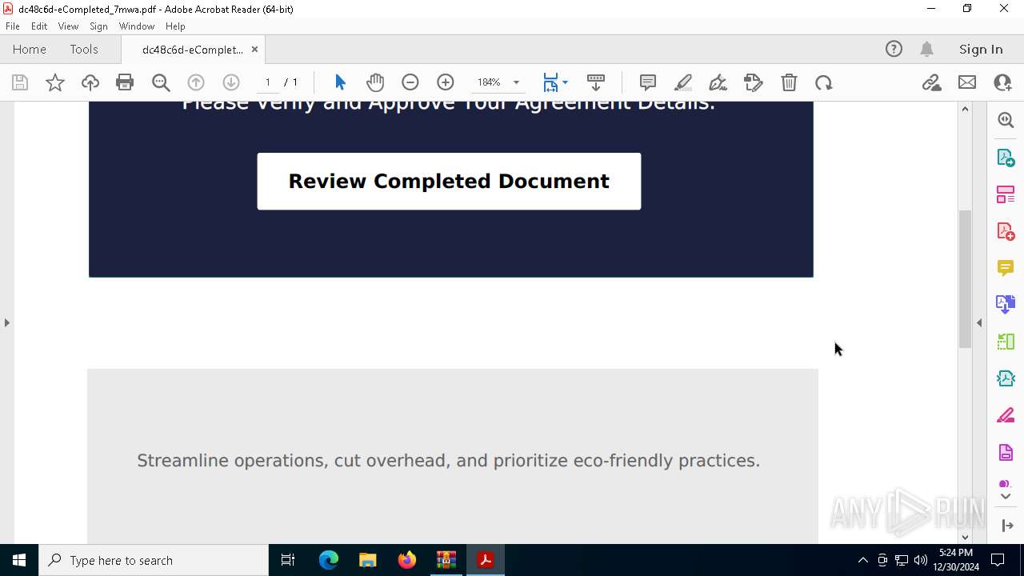Open Microsoft Edge from taskbar
1024x576 pixels.
(x=329, y=560)
